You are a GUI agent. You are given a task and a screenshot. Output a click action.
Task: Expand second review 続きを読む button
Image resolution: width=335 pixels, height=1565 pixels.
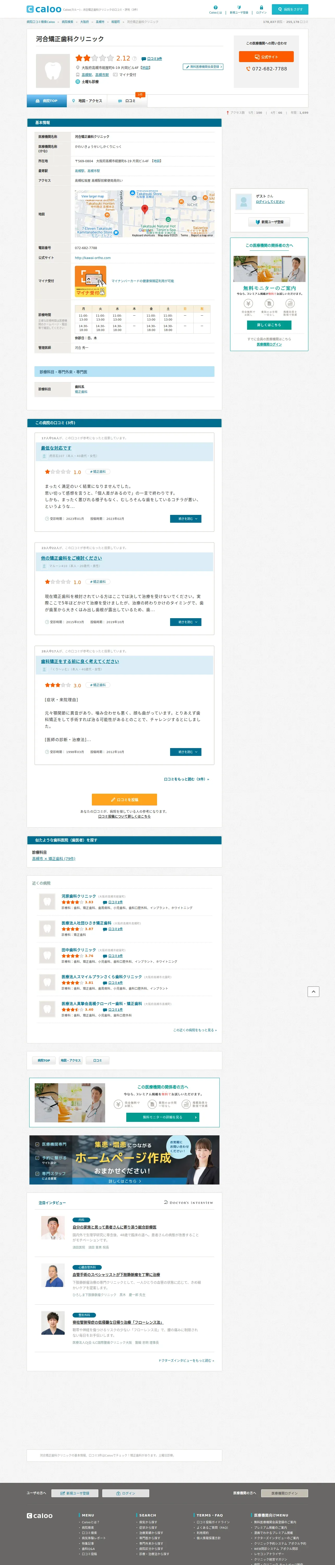pyautogui.click(x=186, y=622)
